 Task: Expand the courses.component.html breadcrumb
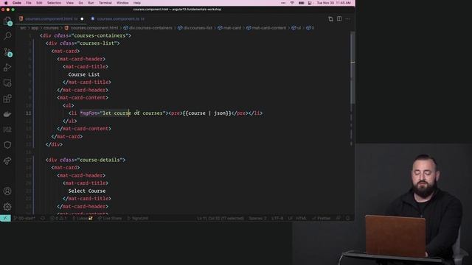click(x=91, y=28)
